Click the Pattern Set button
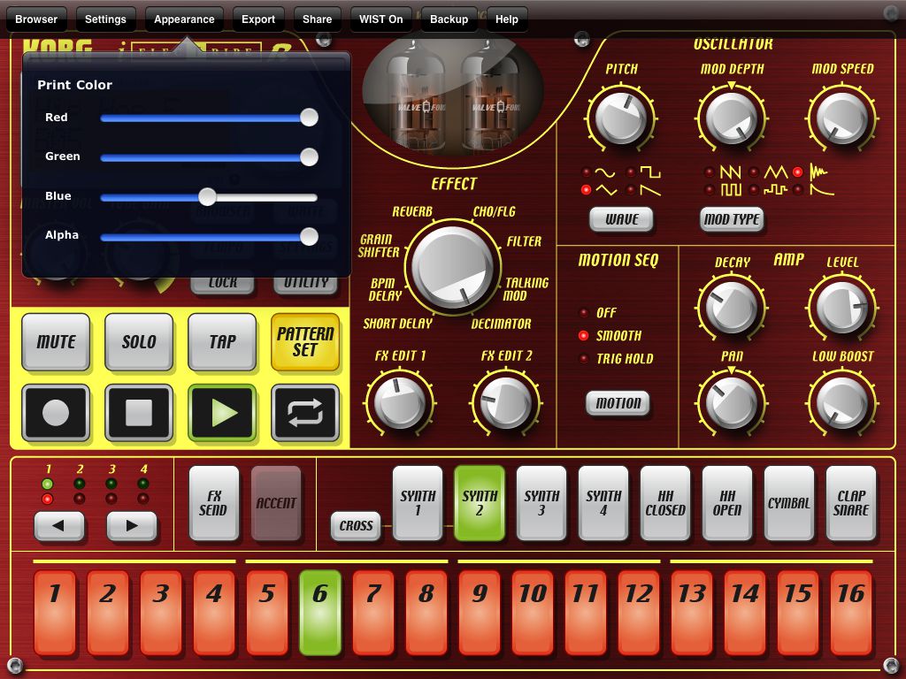 point(305,342)
